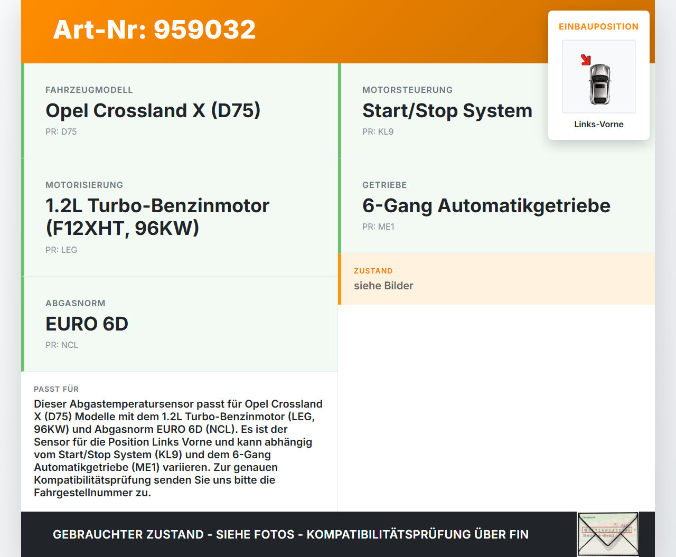Click the PR: ME1 code
This screenshot has width=676, height=557.
tap(378, 227)
